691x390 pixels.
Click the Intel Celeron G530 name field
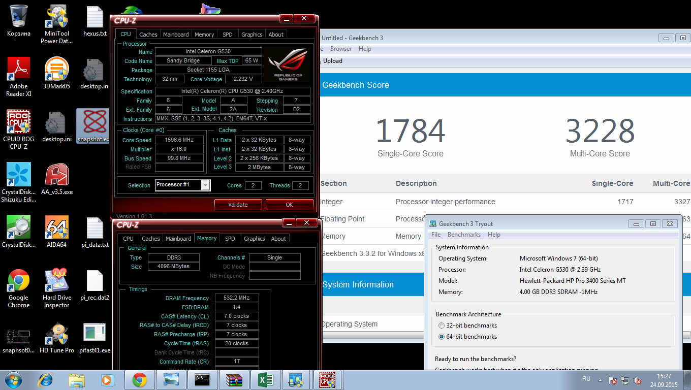point(208,52)
